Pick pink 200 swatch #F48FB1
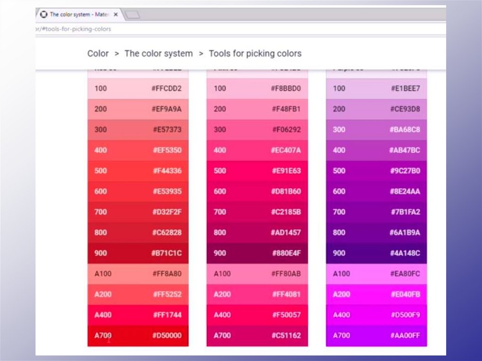This screenshot has width=482, height=361. pyautogui.click(x=257, y=109)
